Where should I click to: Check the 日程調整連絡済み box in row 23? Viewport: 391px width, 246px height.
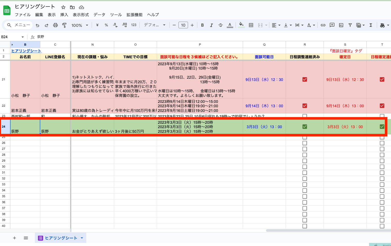click(x=304, y=116)
